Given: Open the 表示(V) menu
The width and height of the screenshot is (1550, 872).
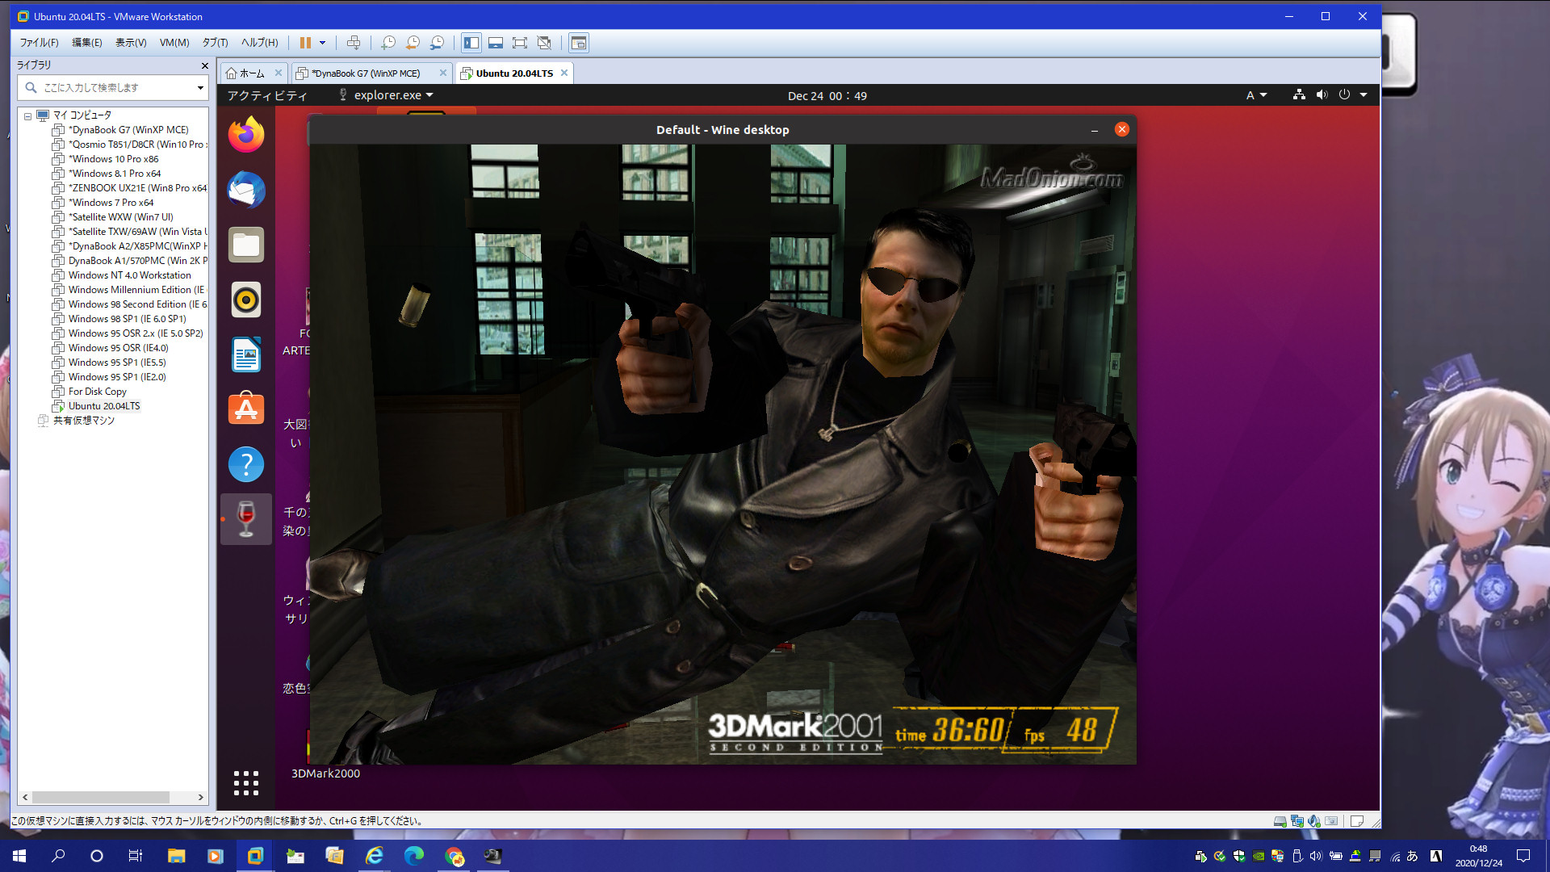Looking at the screenshot, I should pos(131,43).
